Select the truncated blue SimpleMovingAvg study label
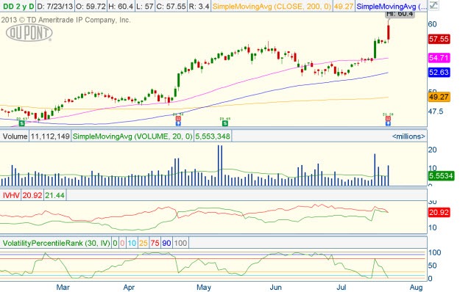This screenshot has height=292, width=460. click(392, 6)
